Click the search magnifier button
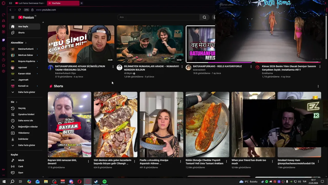Screen dimensions: 328x185 pyautogui.click(x=204, y=17)
